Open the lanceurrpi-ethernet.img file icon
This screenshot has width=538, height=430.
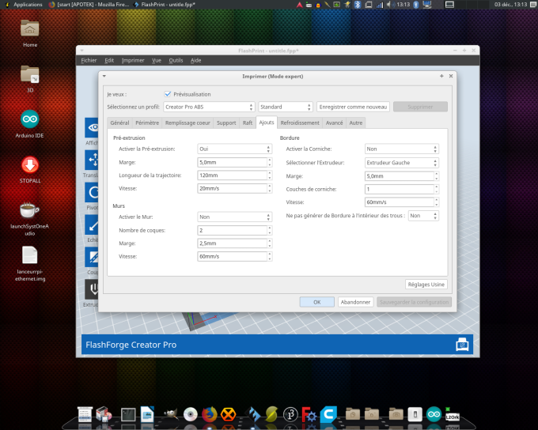click(x=29, y=255)
